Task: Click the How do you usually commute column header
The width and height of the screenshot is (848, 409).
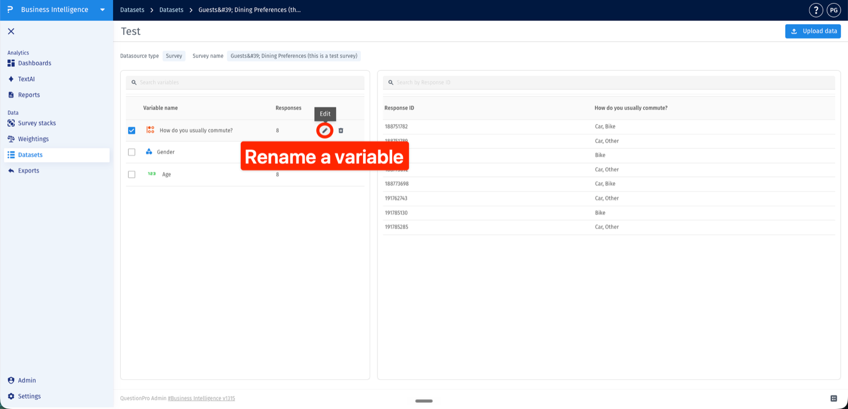Action: pos(631,108)
